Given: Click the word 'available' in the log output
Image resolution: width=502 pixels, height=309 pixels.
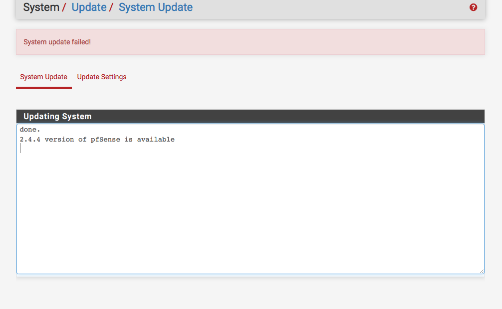Looking at the screenshot, I should [156, 140].
